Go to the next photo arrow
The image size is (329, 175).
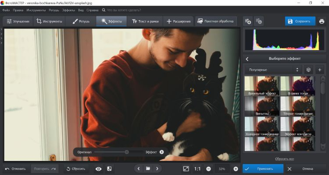coord(157,168)
